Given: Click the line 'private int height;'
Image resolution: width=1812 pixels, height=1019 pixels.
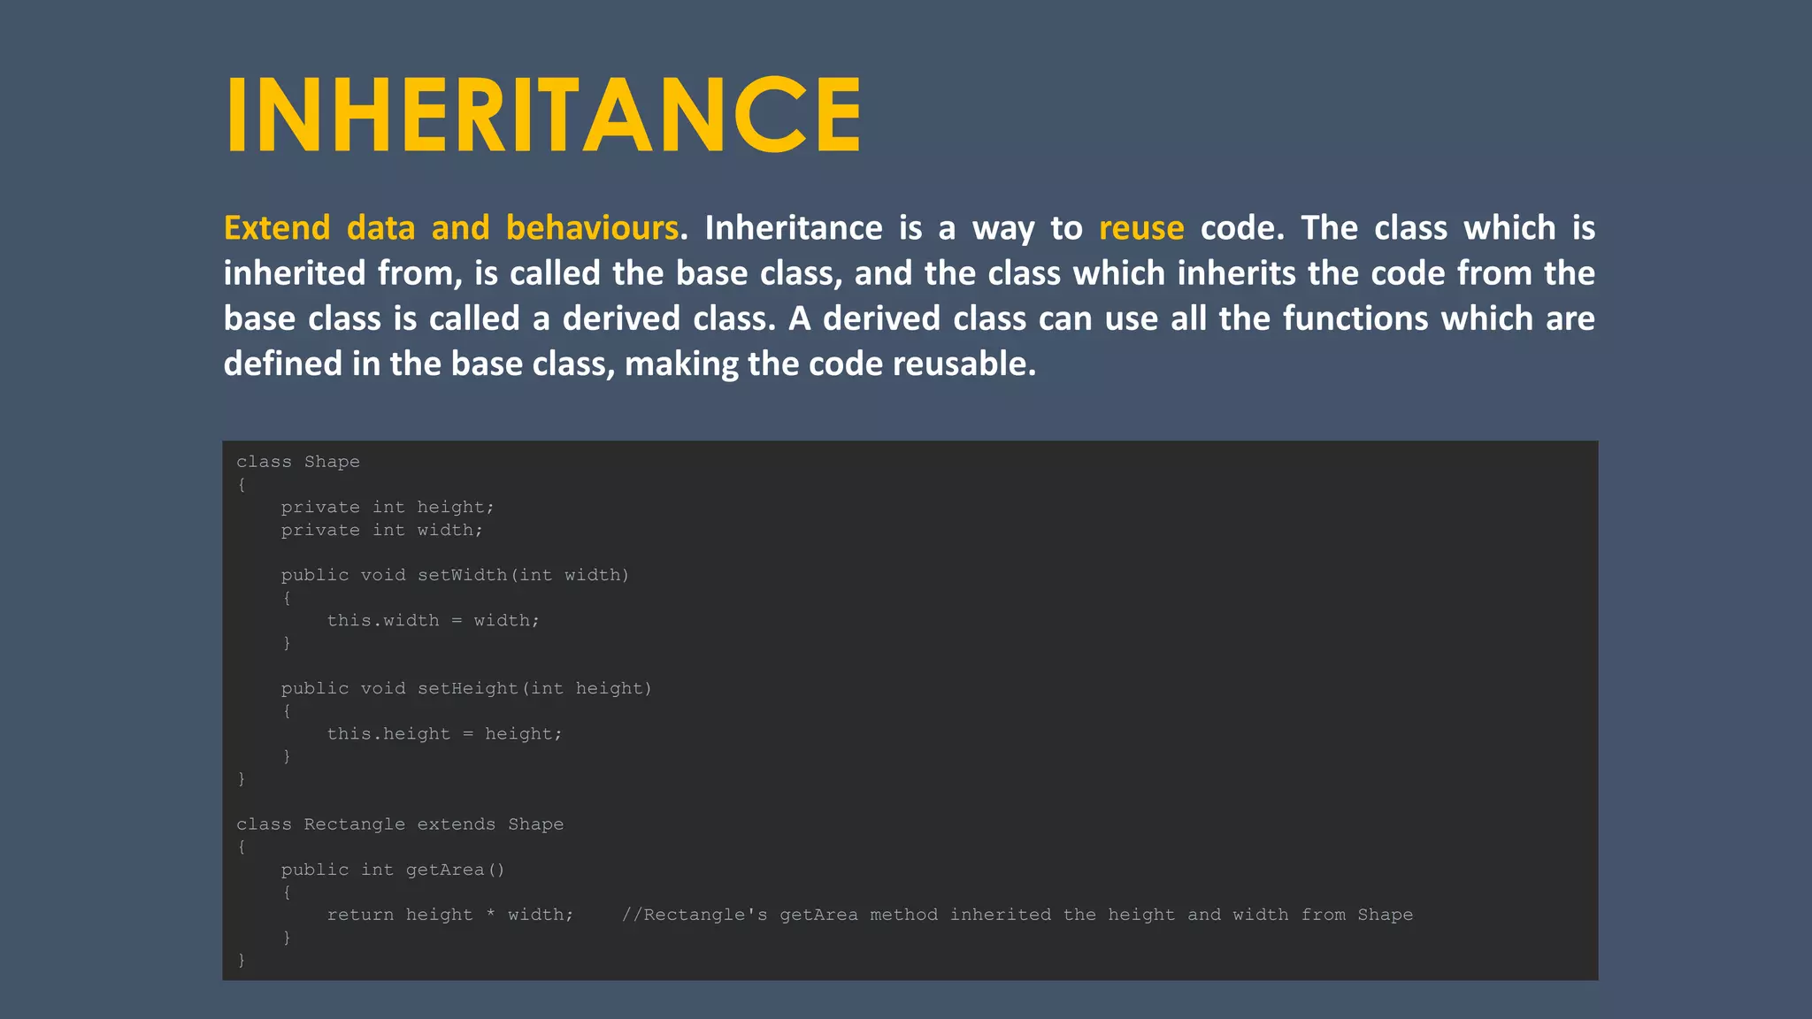Looking at the screenshot, I should (388, 507).
